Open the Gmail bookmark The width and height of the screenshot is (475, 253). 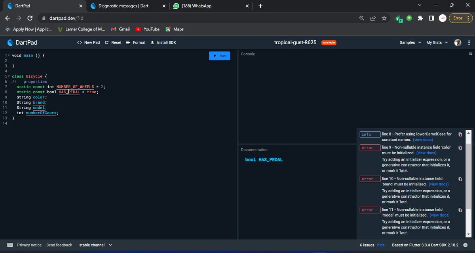click(x=120, y=29)
